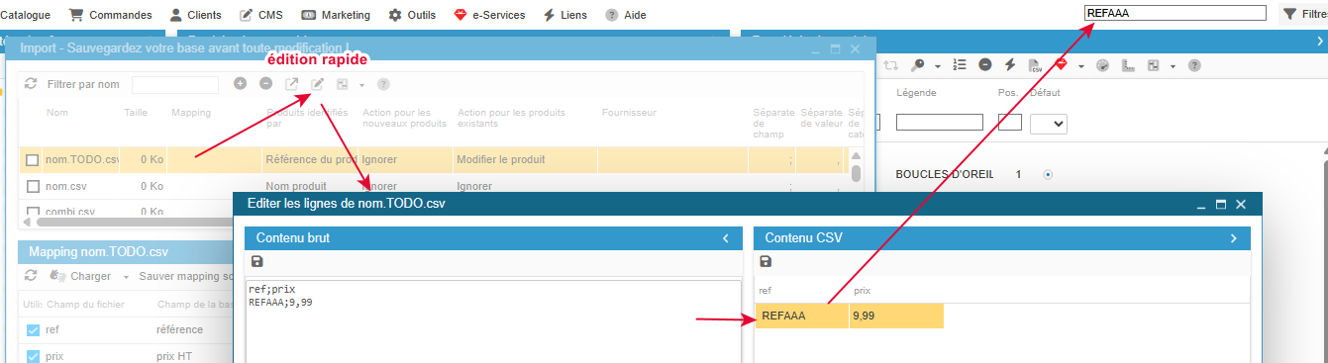Save the Contenu CSV panel content
1328x363 pixels.
[766, 261]
